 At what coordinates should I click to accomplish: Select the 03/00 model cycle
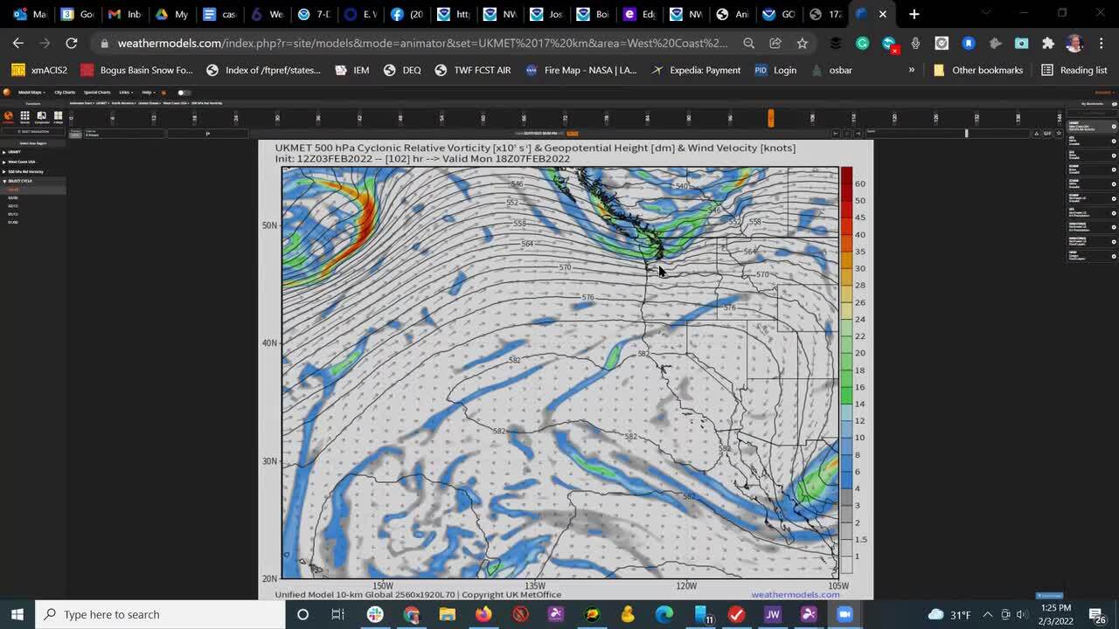(16, 197)
